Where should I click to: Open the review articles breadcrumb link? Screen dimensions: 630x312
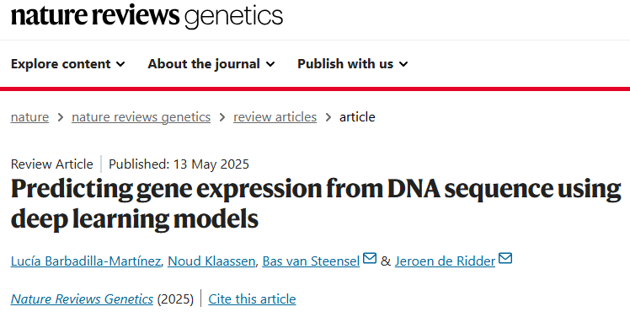coord(275,117)
